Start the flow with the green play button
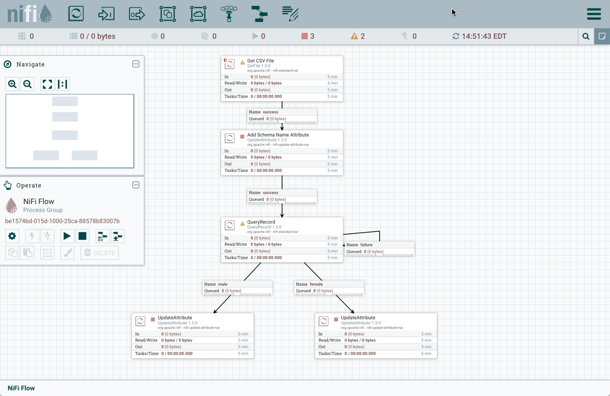The width and height of the screenshot is (610, 396). 67,236
